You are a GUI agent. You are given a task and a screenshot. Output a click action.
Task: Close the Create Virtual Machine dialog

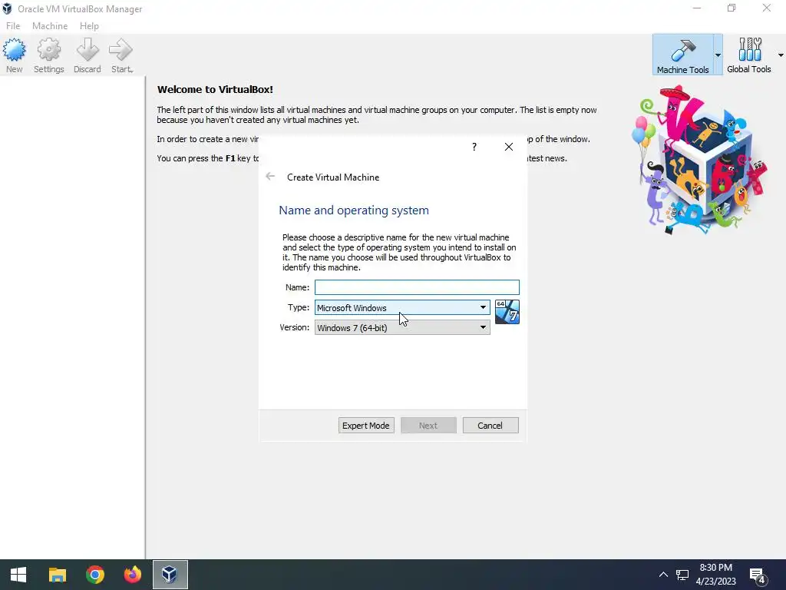509,147
